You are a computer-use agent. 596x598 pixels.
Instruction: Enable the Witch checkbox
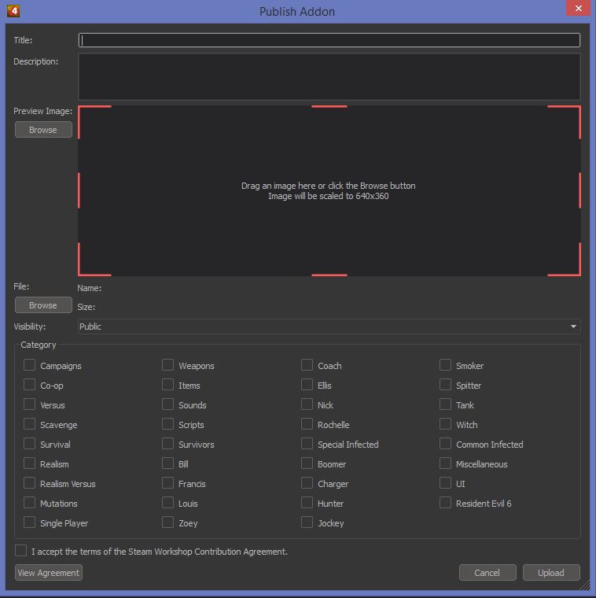pyautogui.click(x=445, y=424)
